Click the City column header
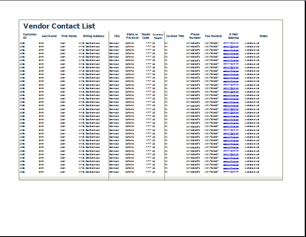The image size is (306, 237). pyautogui.click(x=117, y=36)
